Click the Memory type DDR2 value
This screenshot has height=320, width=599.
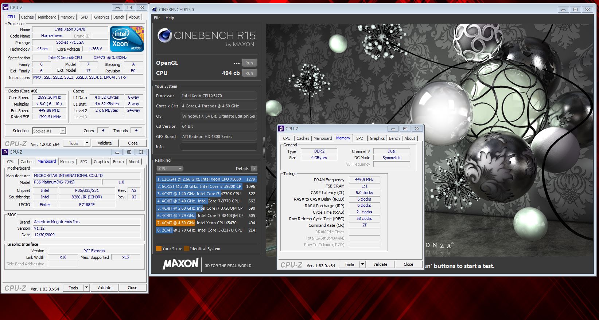319,151
